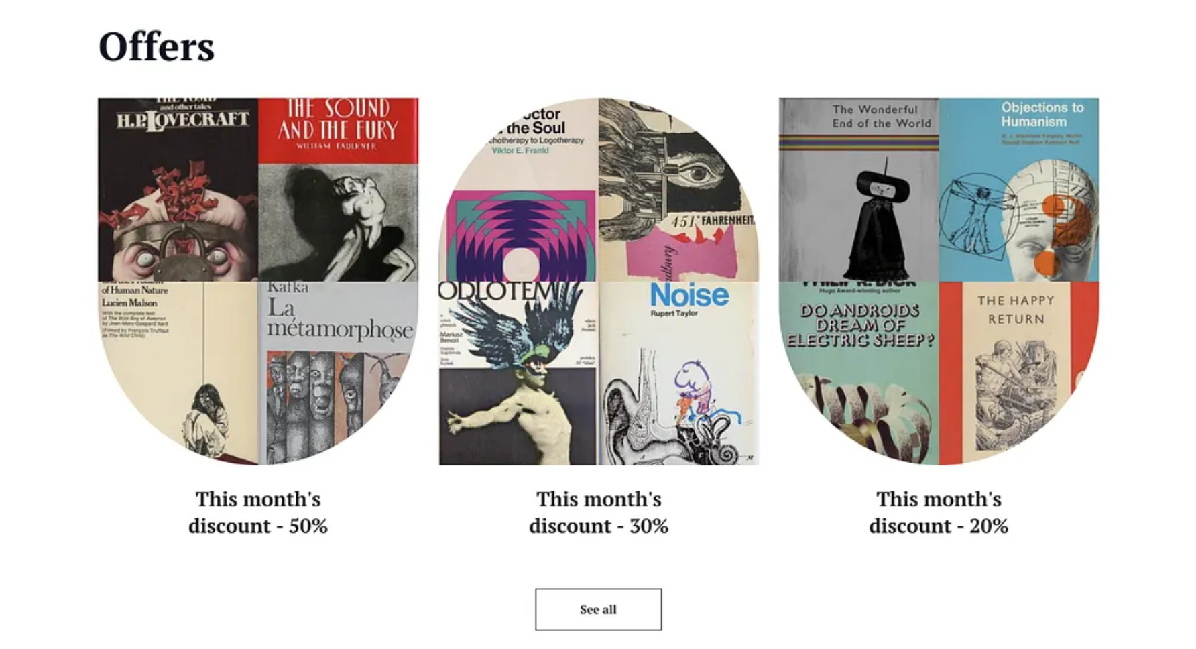The height and width of the screenshot is (649, 1196).
Task: Open The Doctor and the Soul cover
Action: click(518, 189)
